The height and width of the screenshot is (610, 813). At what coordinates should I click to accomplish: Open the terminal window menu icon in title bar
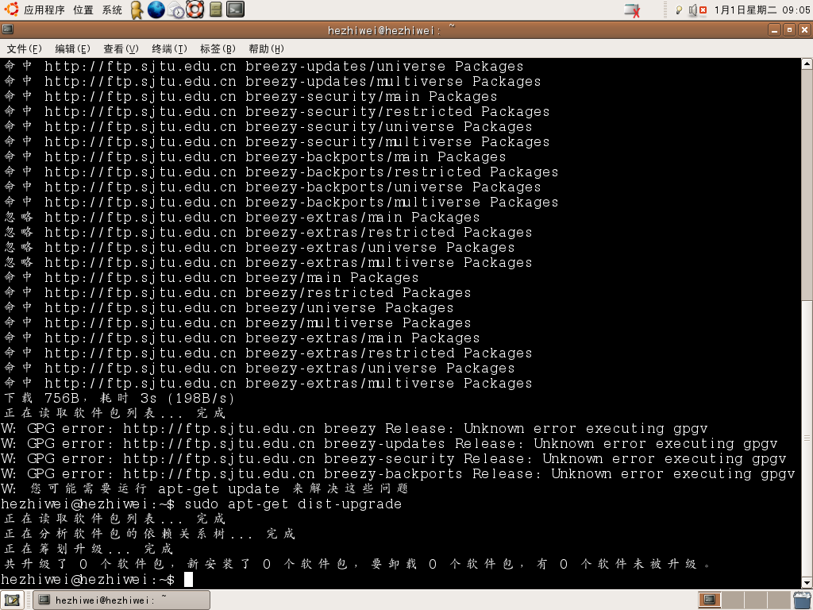pos(8,29)
